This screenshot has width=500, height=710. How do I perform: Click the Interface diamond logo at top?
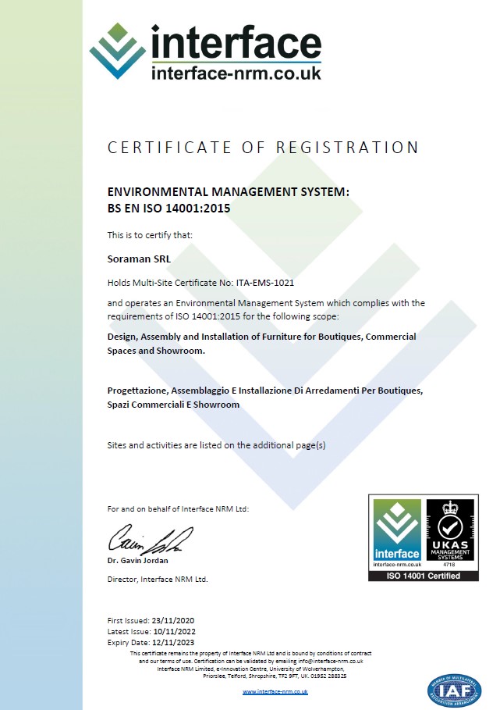[x=118, y=52]
